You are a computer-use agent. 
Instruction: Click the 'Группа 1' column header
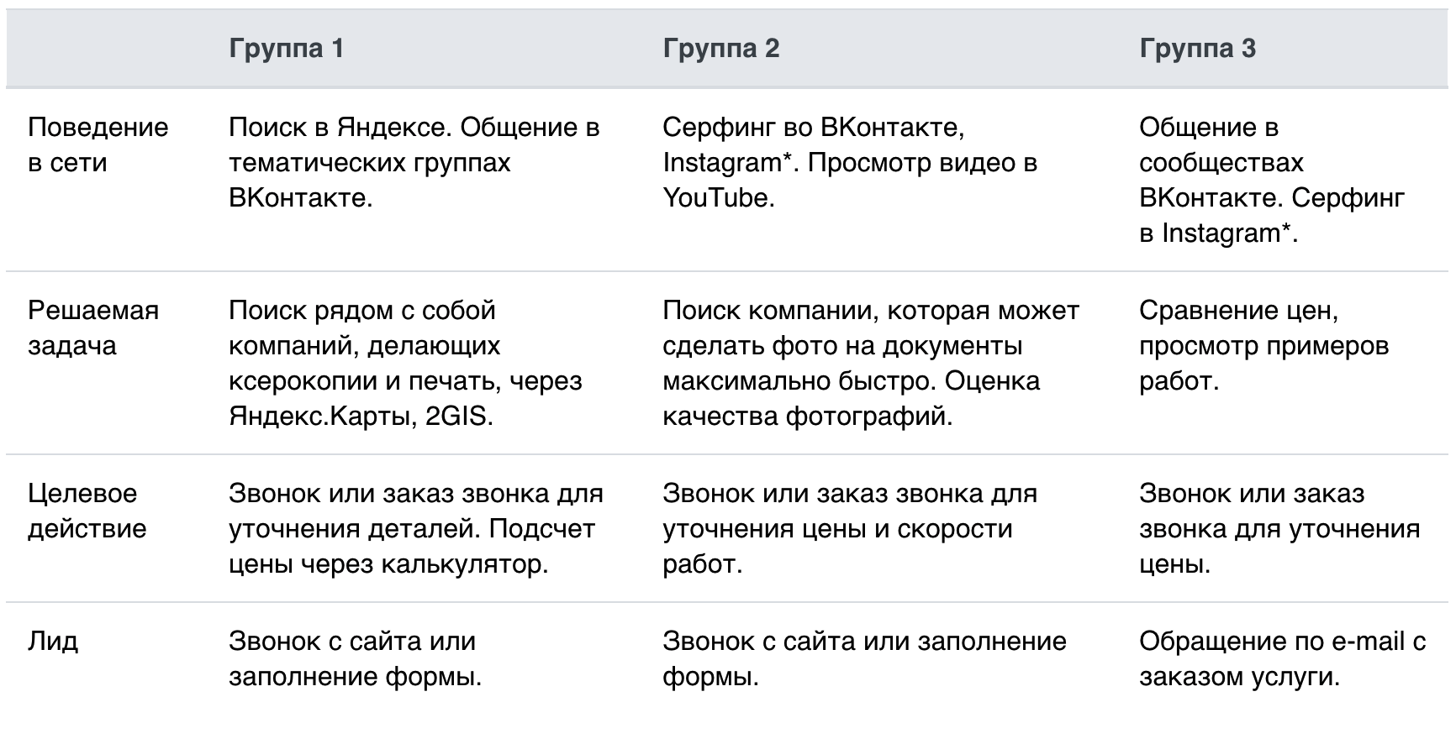286,48
